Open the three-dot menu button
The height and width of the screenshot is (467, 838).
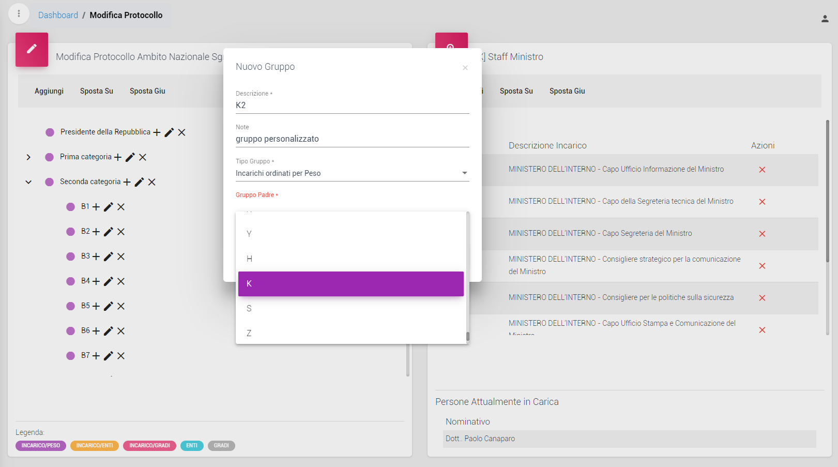click(x=19, y=14)
